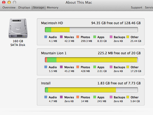Click the Macintosh HD storage usage bar
The height and width of the screenshot is (115, 153).
pyautogui.click(x=91, y=30)
